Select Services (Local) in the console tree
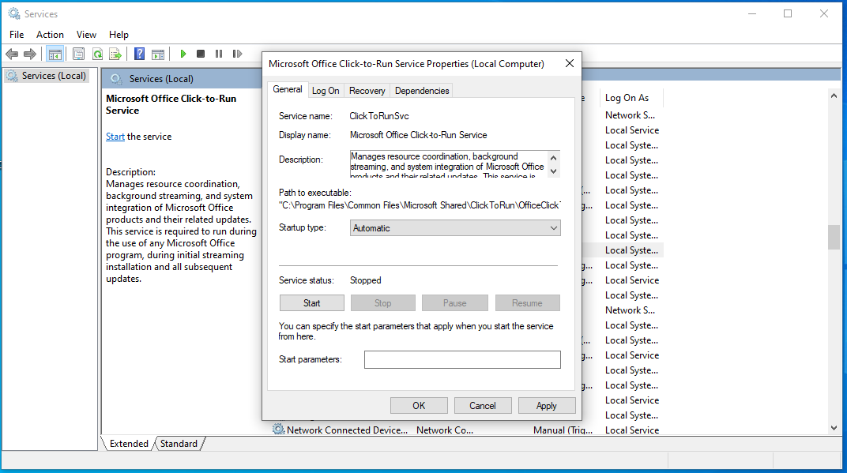Image resolution: width=847 pixels, height=473 pixels. click(x=54, y=76)
